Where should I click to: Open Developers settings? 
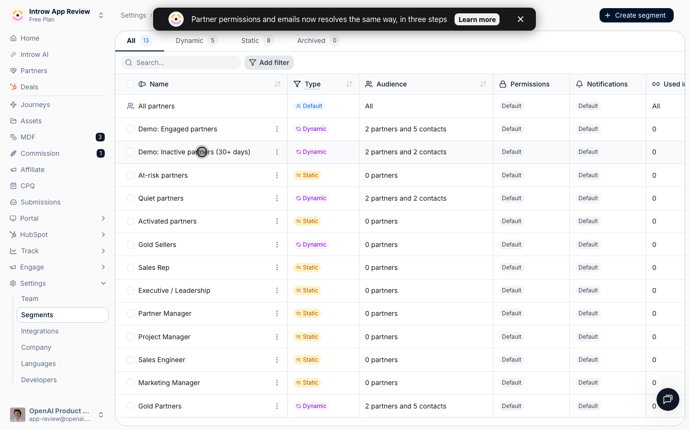point(39,380)
